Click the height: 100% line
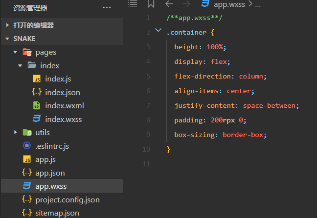 coord(200,47)
